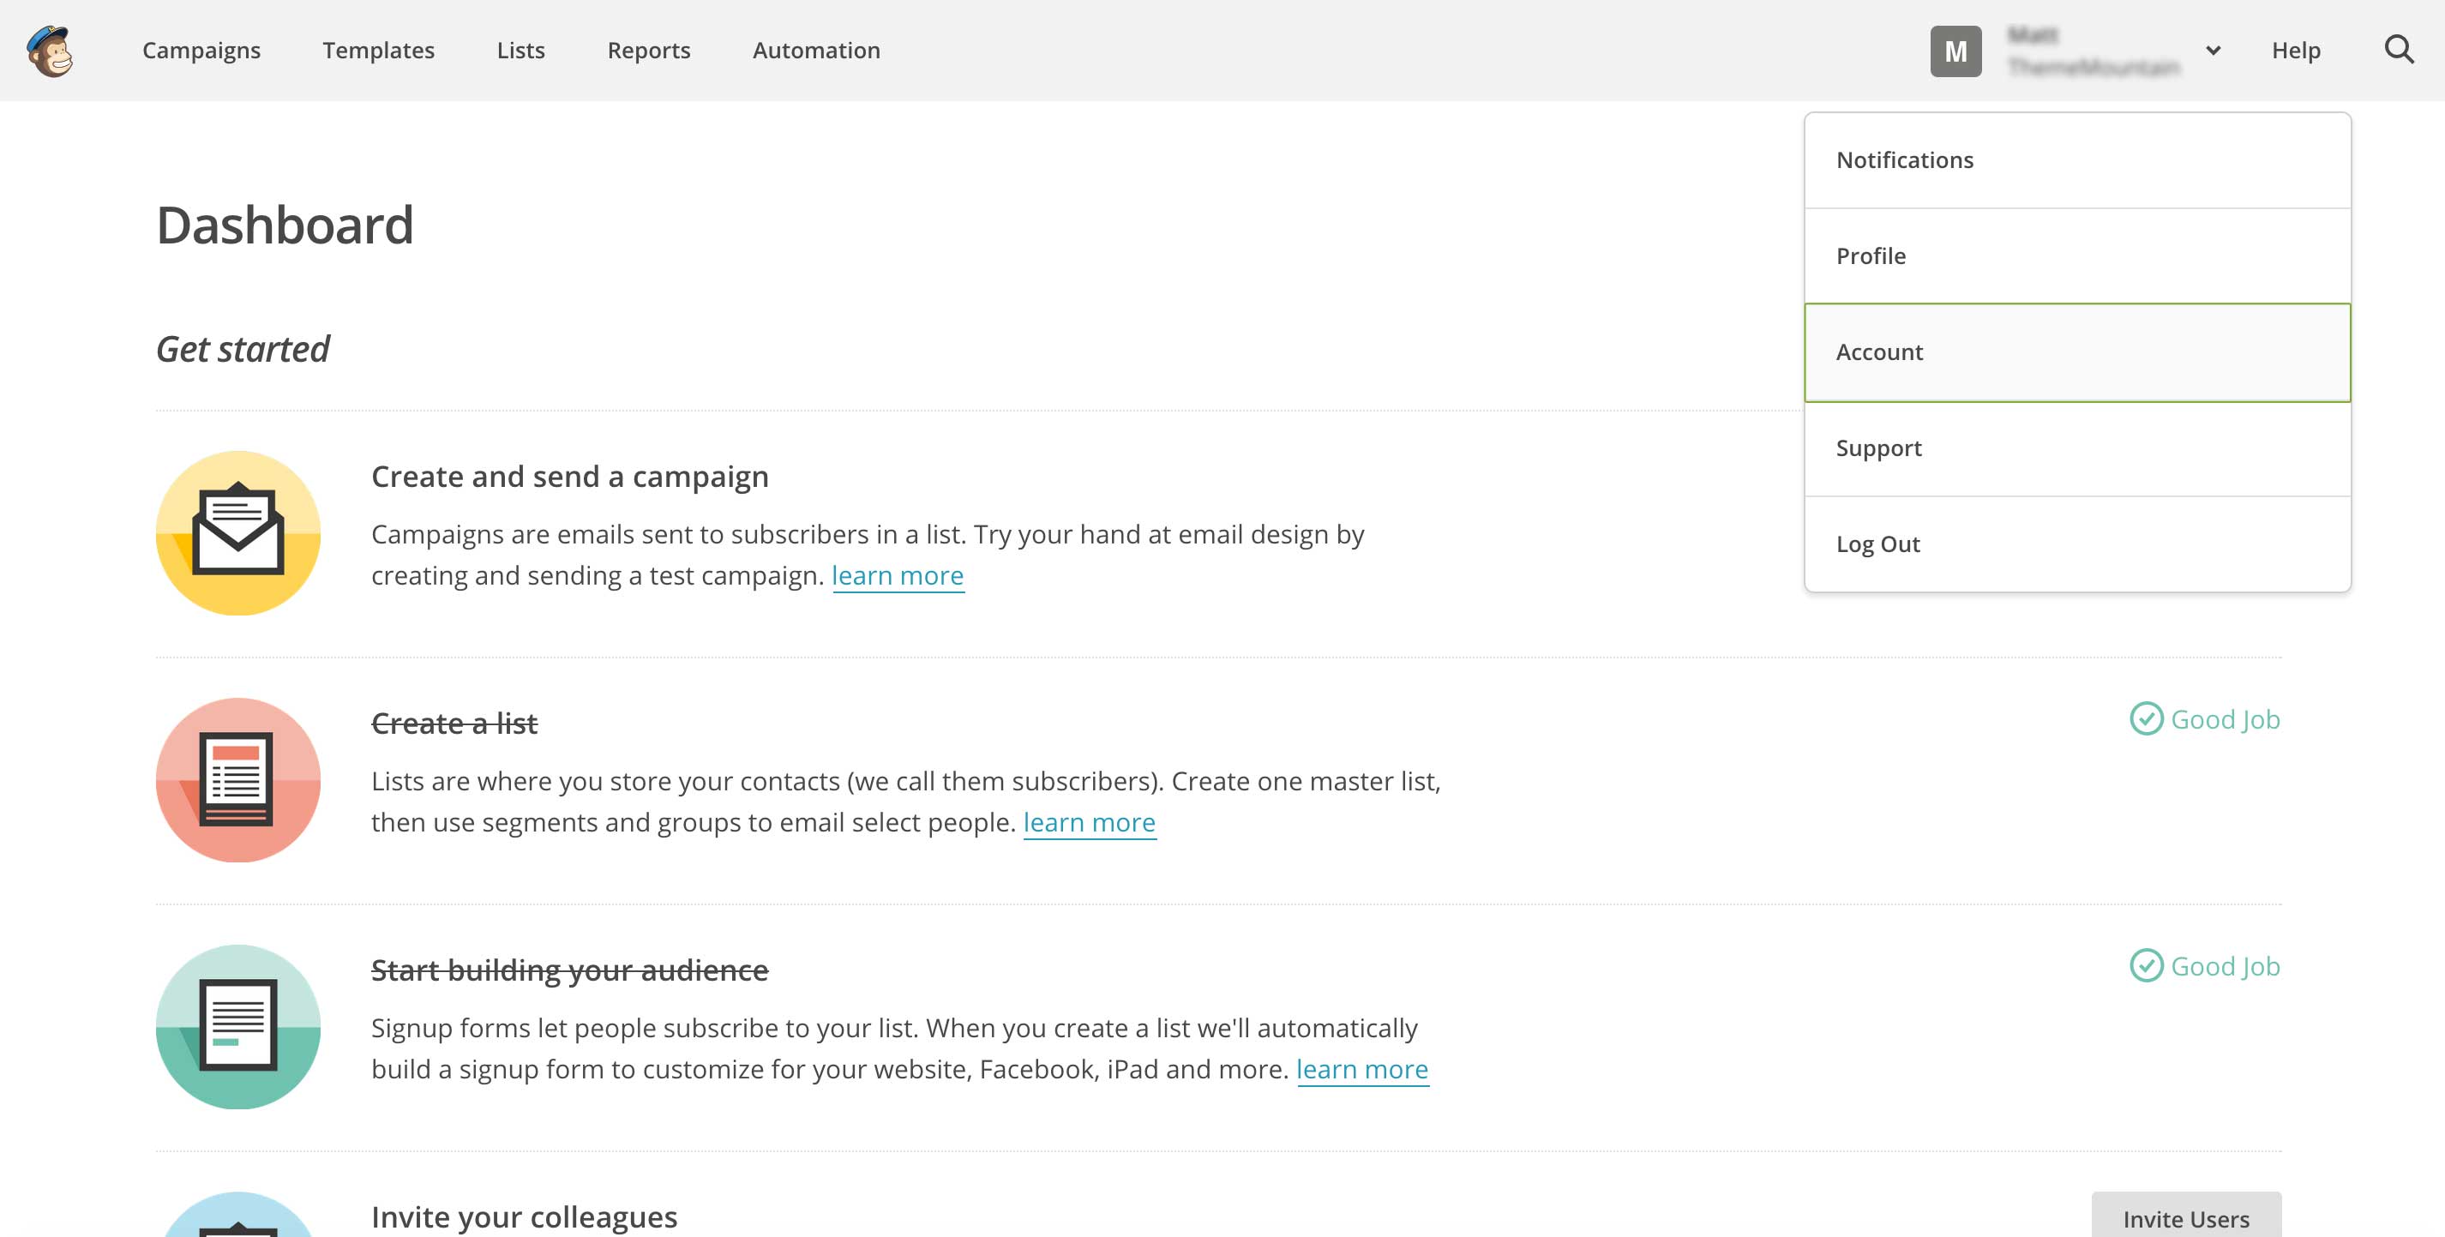Screen dimensions: 2445x1237
Task: Click checkmark icon beside Create a list
Action: click(x=2146, y=718)
